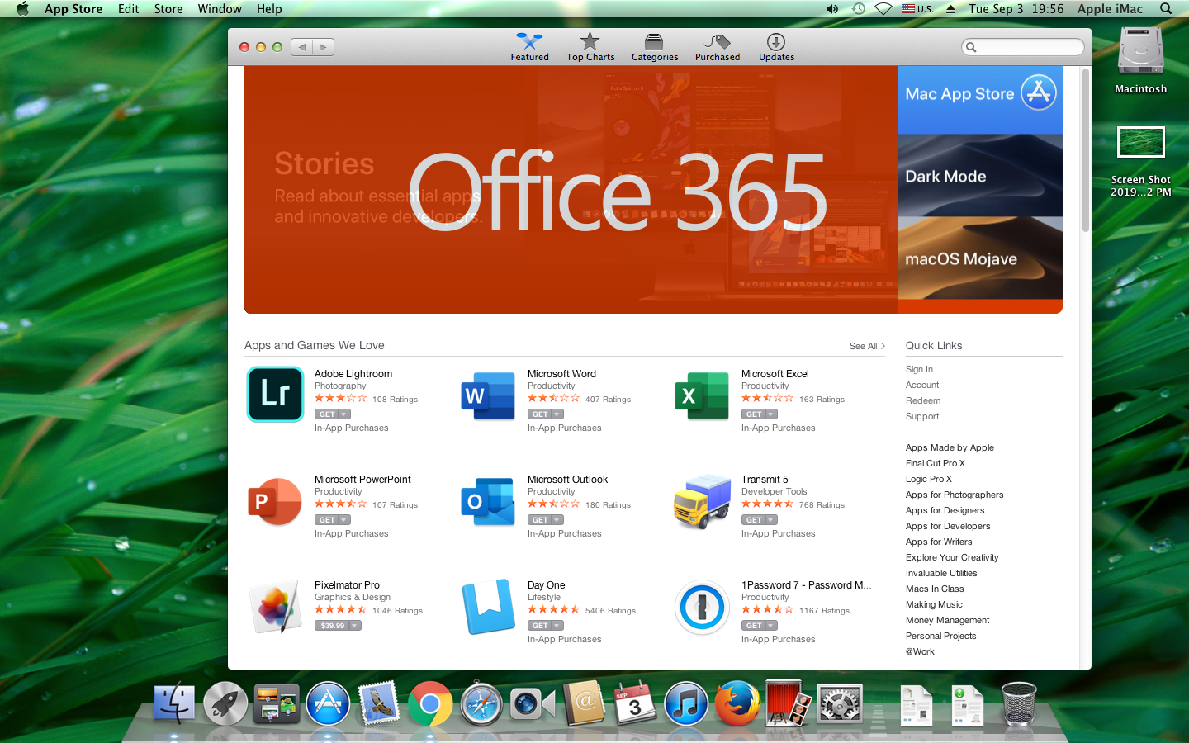This screenshot has height=743, width=1189.
Task: Expand the Day One GET dropdown arrow
Action: [x=557, y=626]
